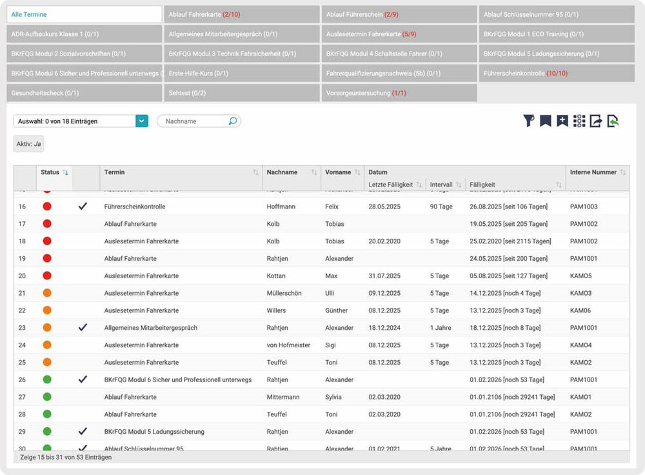645x475 pixels.
Task: Toggle checkmark in Allgemeines Mitarbeitergespräch row
Action: (x=83, y=328)
